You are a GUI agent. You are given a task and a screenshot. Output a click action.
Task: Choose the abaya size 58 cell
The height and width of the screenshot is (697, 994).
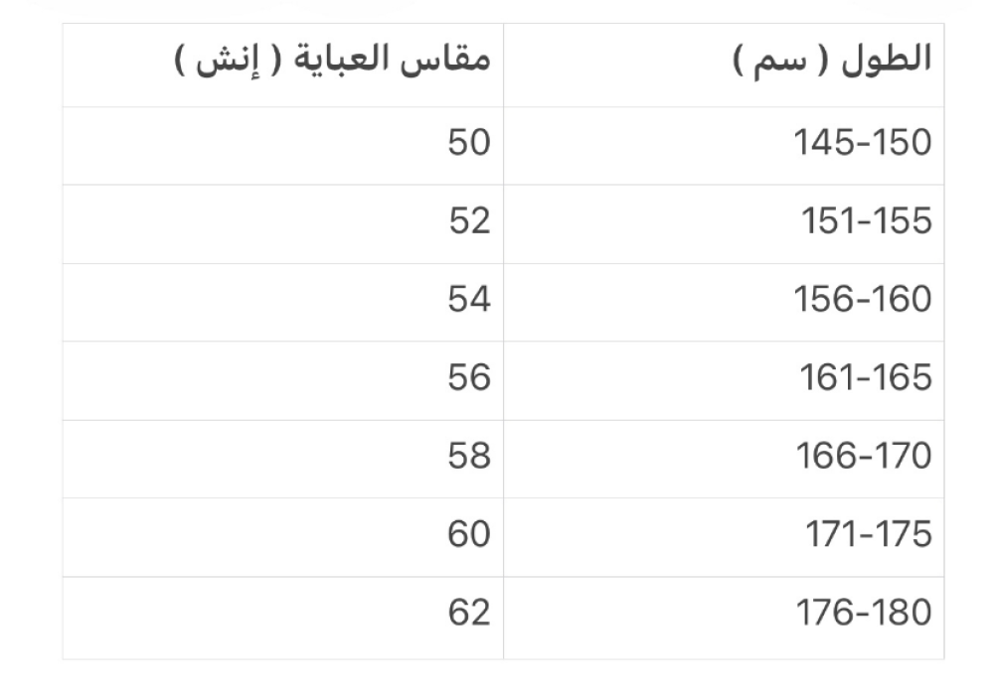tap(468, 457)
